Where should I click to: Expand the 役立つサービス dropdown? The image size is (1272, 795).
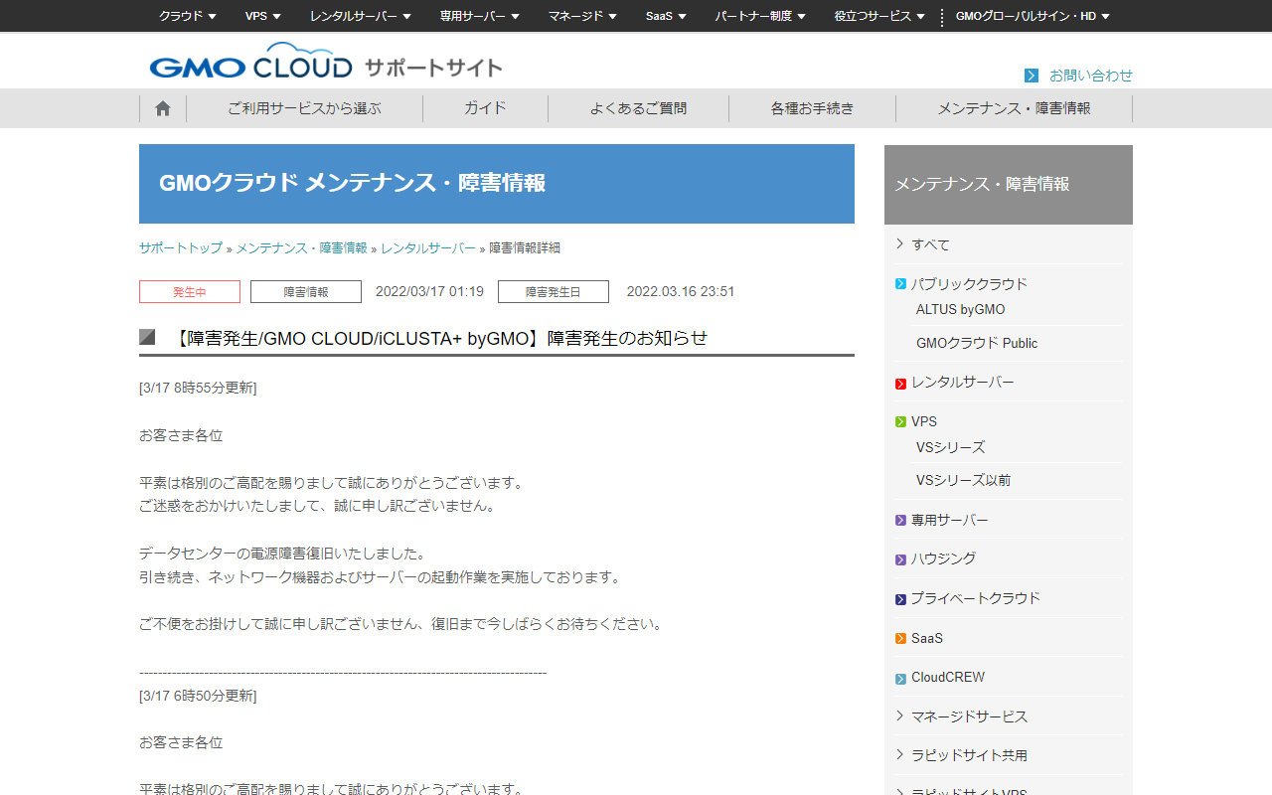pos(878,16)
